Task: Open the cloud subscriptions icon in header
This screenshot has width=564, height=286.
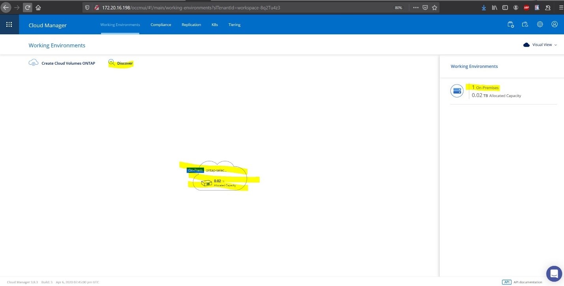Action: coord(525,24)
